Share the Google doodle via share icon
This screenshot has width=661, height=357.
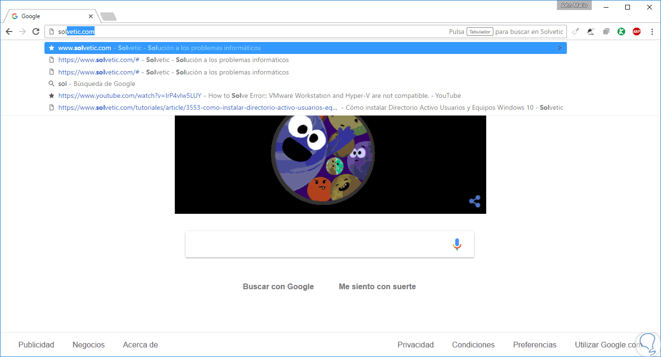click(475, 201)
